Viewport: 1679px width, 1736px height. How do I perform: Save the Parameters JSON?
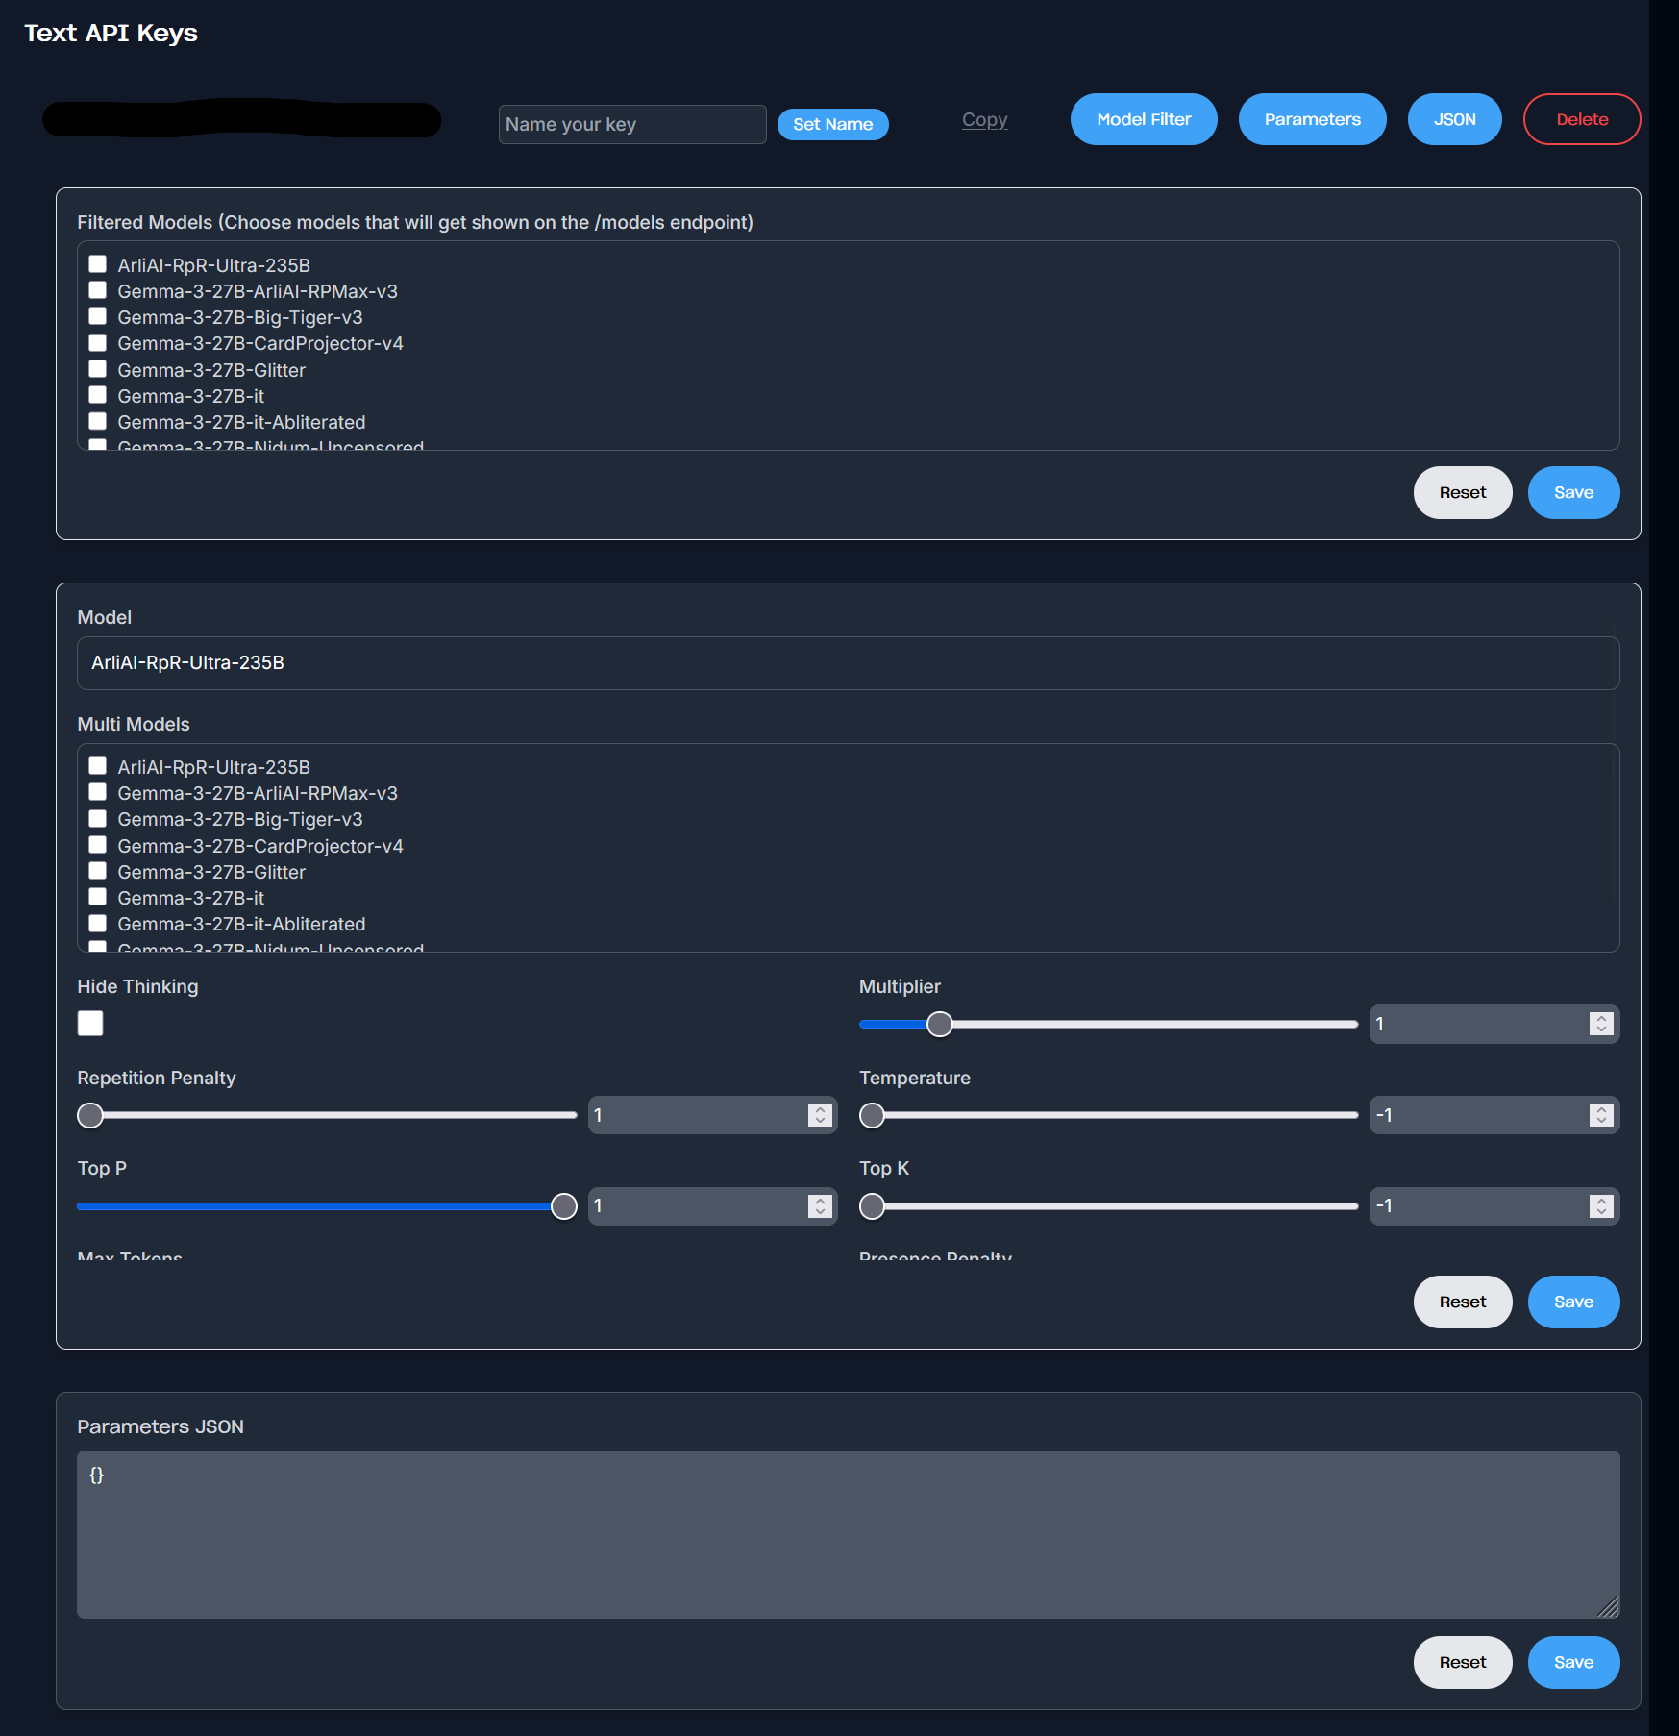point(1573,1662)
